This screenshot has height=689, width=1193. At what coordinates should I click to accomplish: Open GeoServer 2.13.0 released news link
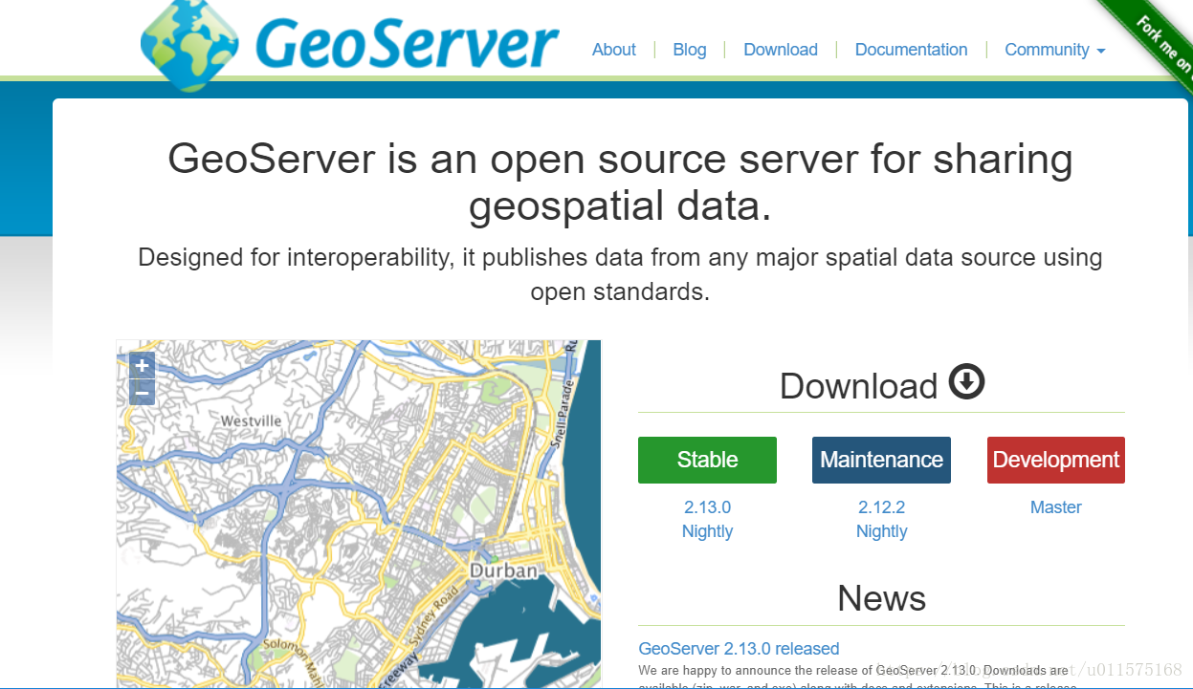click(739, 649)
